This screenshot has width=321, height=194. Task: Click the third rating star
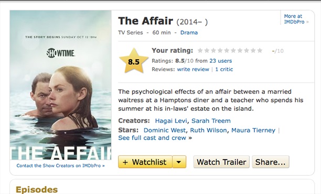click(x=213, y=50)
